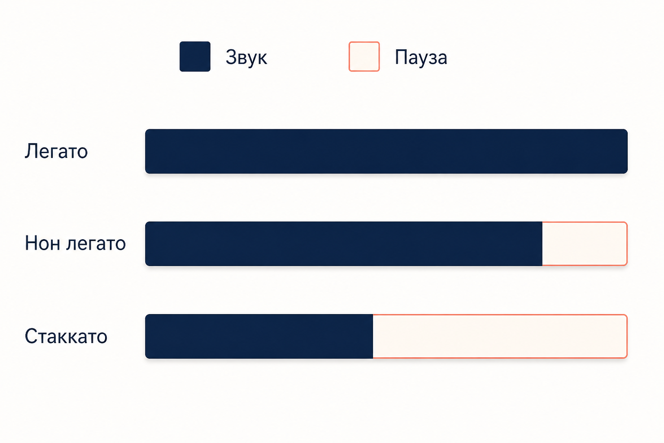Screen dimensions: 664x443
Task: Select the Стаккато row label
Action: pos(66,336)
